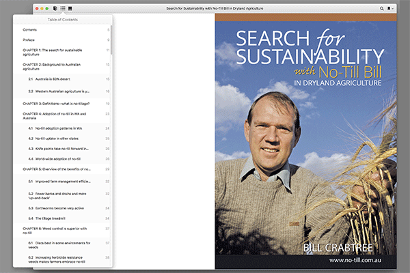Viewport: 410px width, 273px height.
Task: Open the Library view icon
Action: (55, 8)
